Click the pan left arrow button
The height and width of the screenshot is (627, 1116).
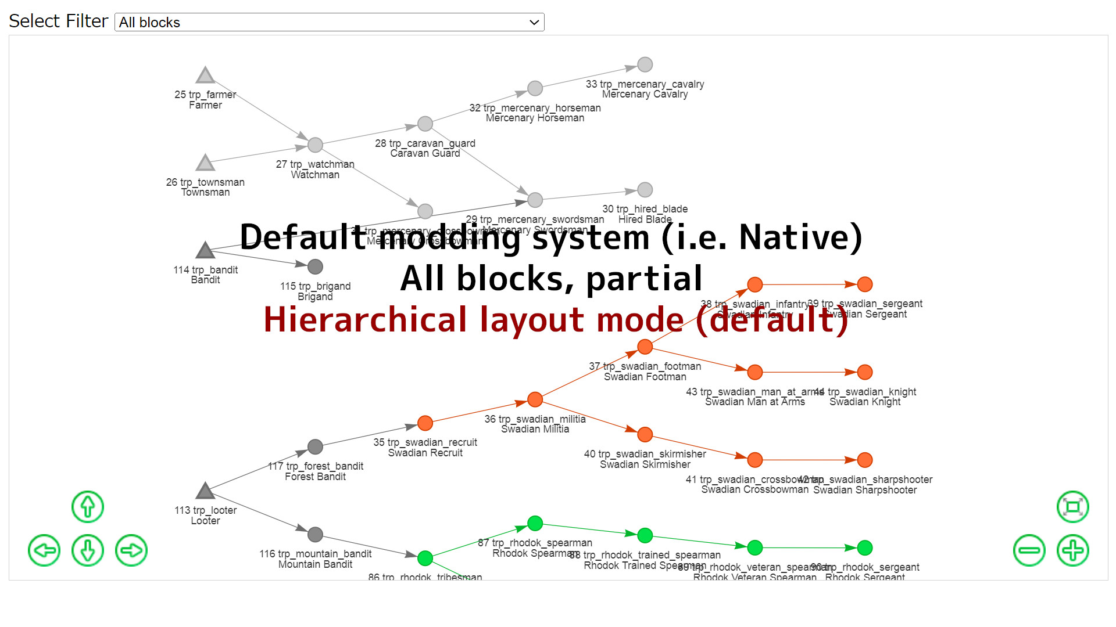[44, 550]
